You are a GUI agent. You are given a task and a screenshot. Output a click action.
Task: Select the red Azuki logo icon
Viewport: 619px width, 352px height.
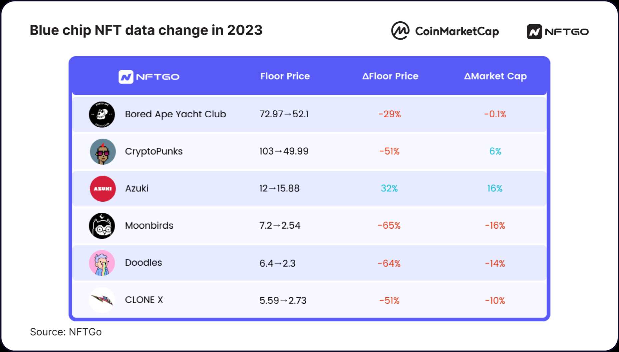coord(103,189)
